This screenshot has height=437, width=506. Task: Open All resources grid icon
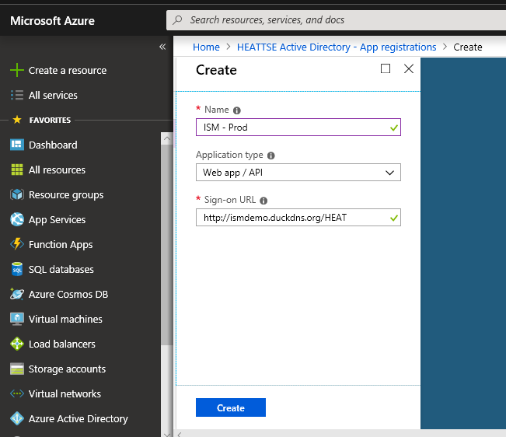click(x=16, y=170)
